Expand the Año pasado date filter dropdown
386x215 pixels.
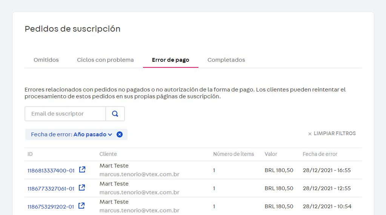pos(93,134)
